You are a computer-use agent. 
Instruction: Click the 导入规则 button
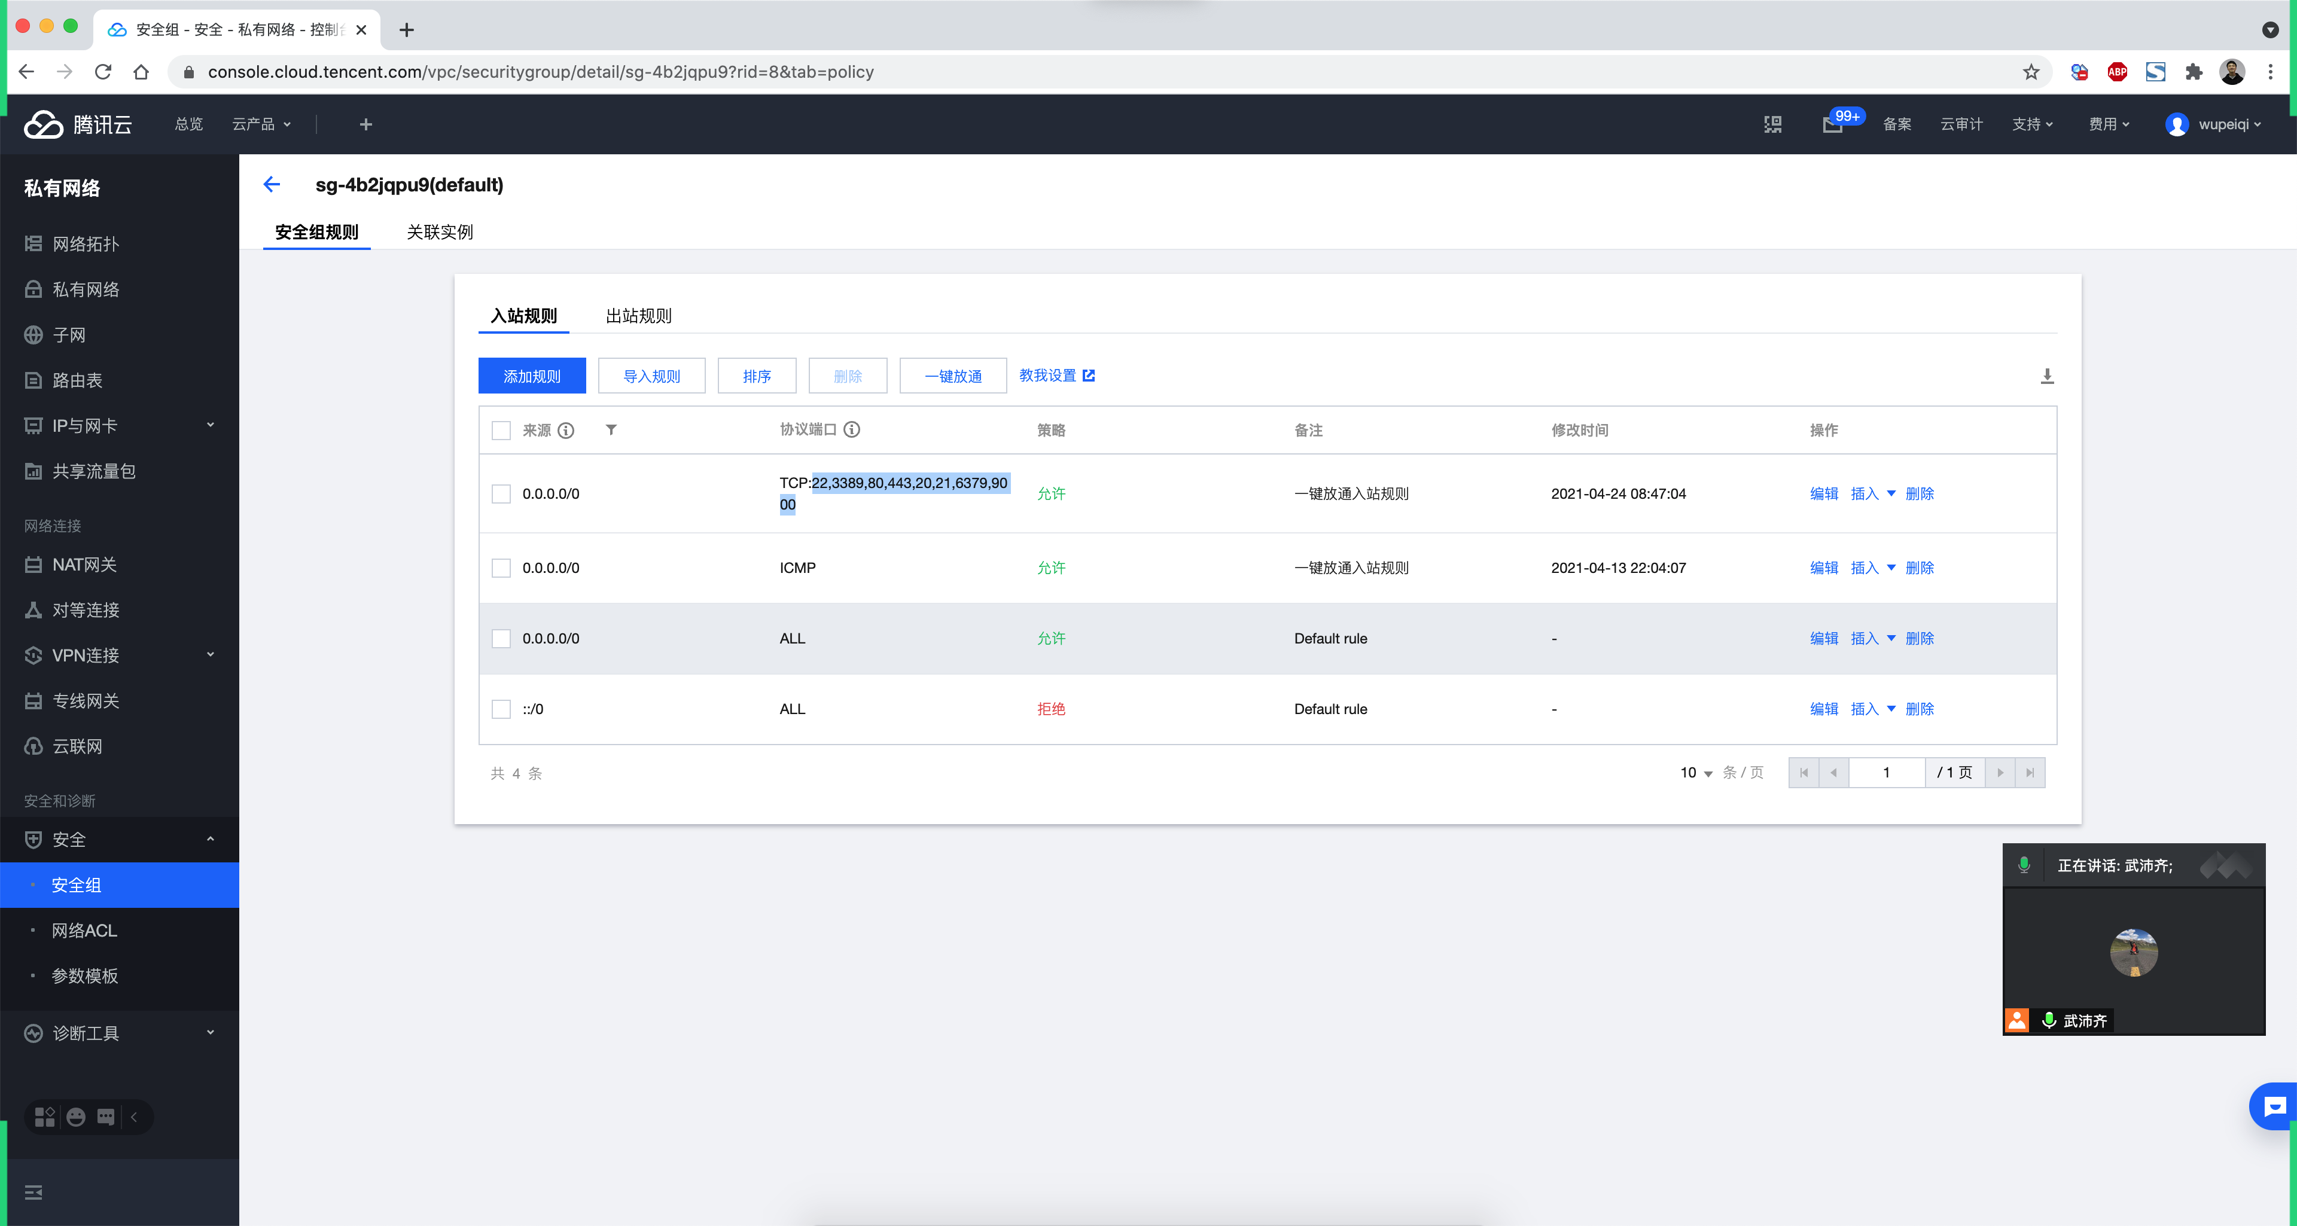pyautogui.click(x=652, y=376)
